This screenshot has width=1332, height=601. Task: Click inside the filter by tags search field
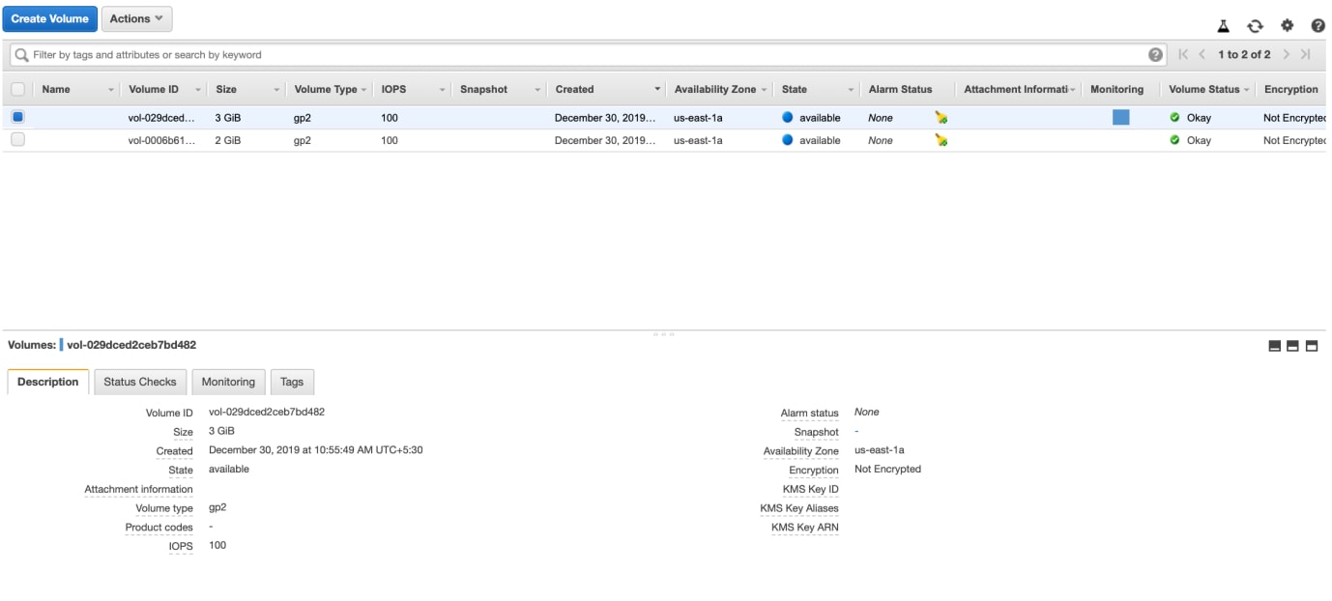pos(387,54)
